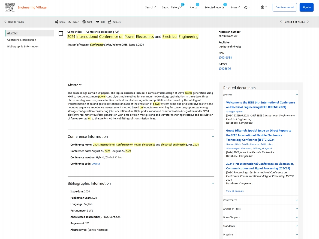Click the Print icon

[x=84, y=22]
